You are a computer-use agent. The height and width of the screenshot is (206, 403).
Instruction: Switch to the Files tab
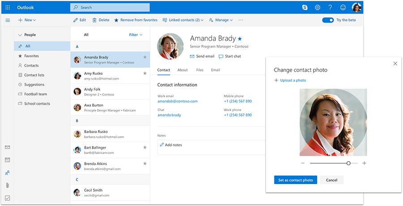click(x=200, y=70)
